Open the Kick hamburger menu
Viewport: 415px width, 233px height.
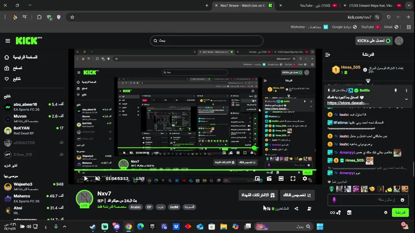[x=8, y=41]
